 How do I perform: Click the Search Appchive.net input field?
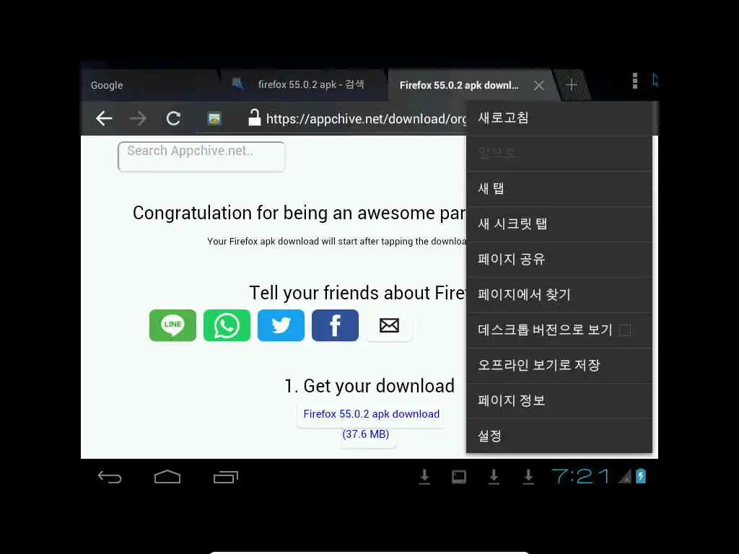pyautogui.click(x=201, y=157)
